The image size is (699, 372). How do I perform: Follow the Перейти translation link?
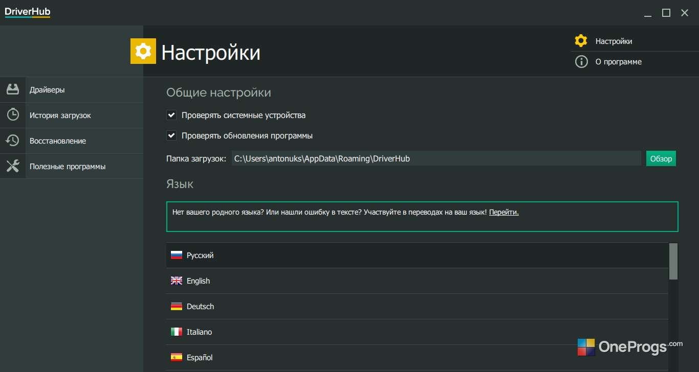pyautogui.click(x=504, y=212)
